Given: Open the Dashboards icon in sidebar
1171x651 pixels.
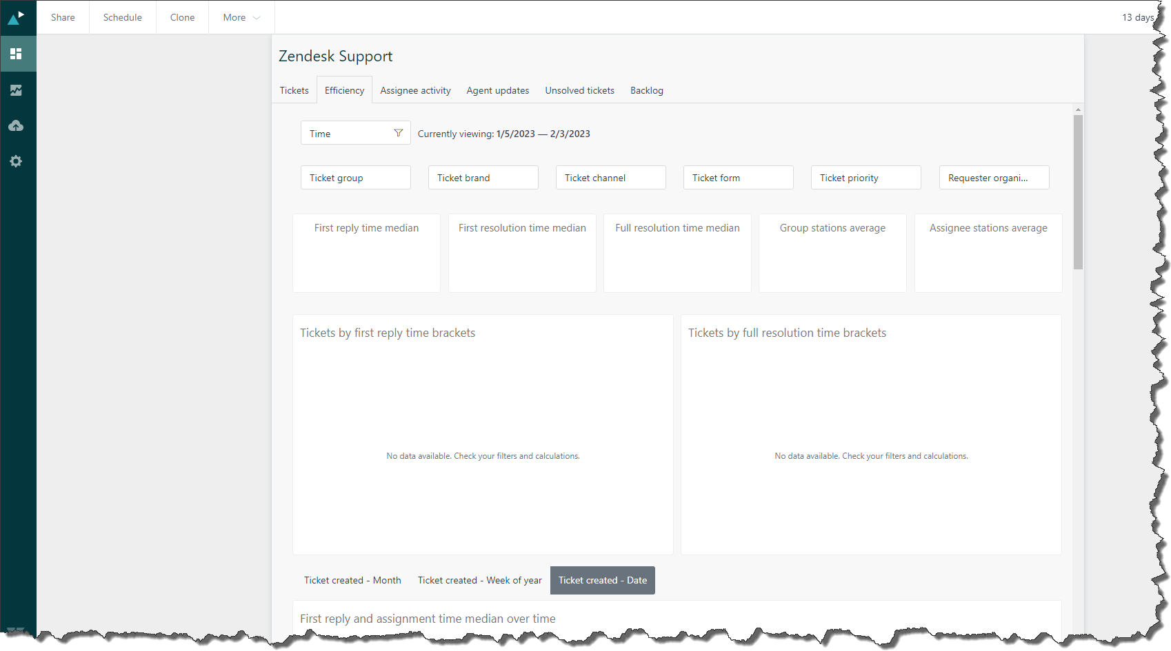Looking at the screenshot, I should (17, 54).
